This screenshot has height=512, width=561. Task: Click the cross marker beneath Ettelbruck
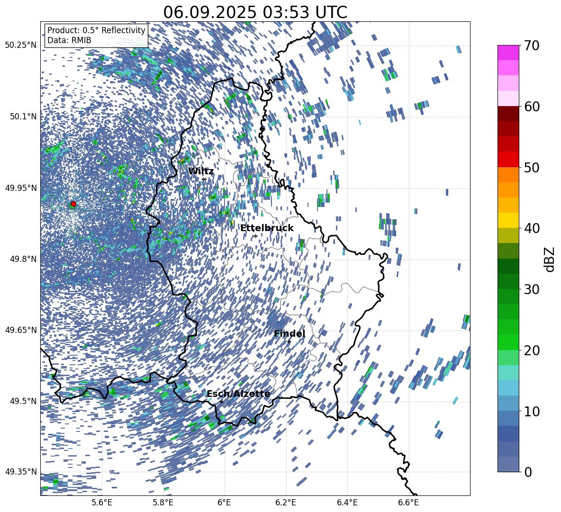pyautogui.click(x=255, y=236)
